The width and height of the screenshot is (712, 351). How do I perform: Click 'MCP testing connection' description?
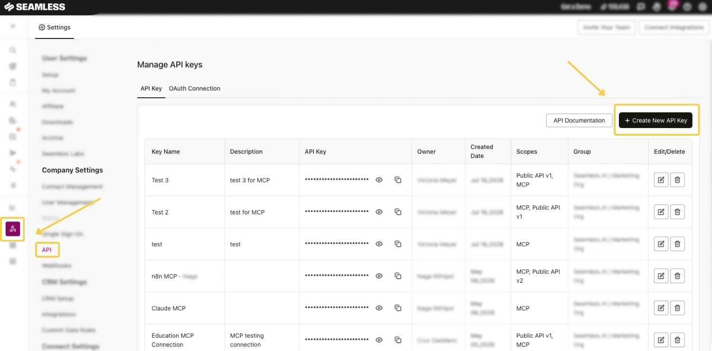pyautogui.click(x=247, y=340)
